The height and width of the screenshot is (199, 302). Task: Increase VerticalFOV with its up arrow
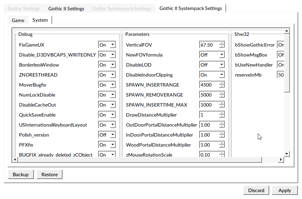222,43
